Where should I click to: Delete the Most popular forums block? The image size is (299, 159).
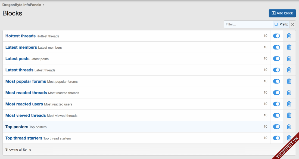289,81
